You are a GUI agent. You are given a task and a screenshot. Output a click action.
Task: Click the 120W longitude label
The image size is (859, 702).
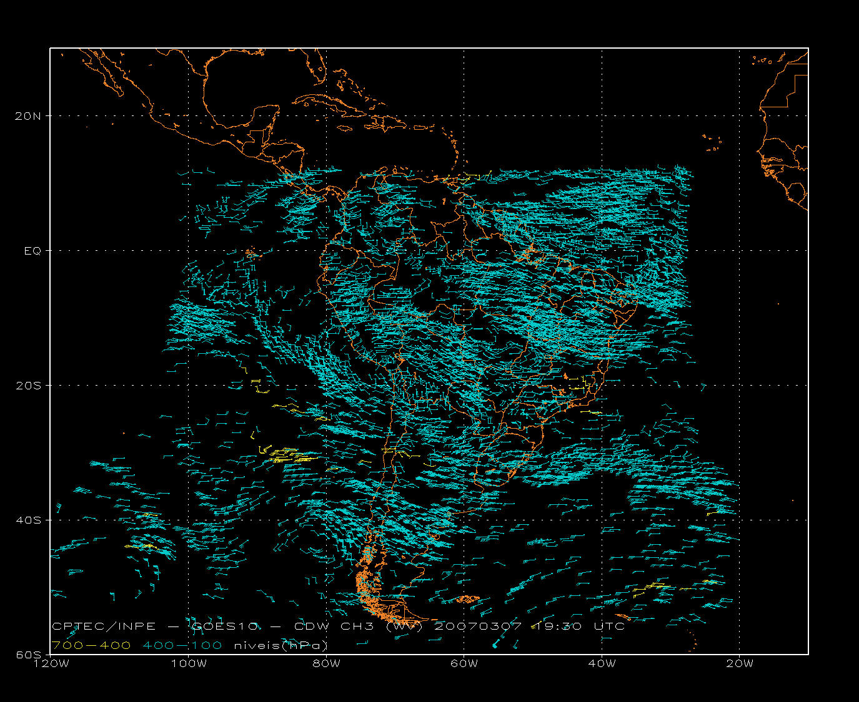tap(51, 664)
